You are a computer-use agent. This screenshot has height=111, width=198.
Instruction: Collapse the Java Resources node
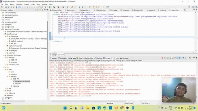pyautogui.click(x=3, y=34)
